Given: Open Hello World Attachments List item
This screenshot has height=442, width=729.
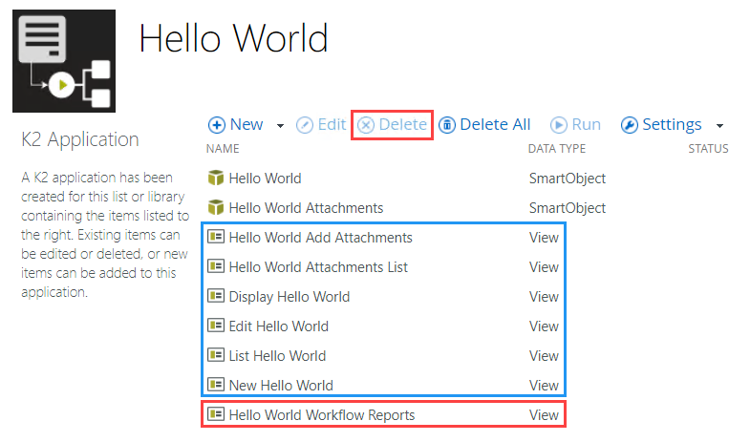Looking at the screenshot, I should coord(318,267).
